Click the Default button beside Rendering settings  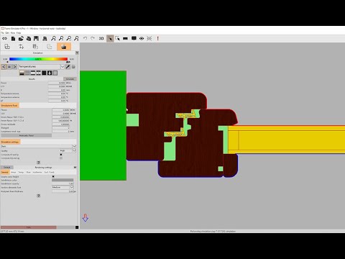(x=7, y=167)
